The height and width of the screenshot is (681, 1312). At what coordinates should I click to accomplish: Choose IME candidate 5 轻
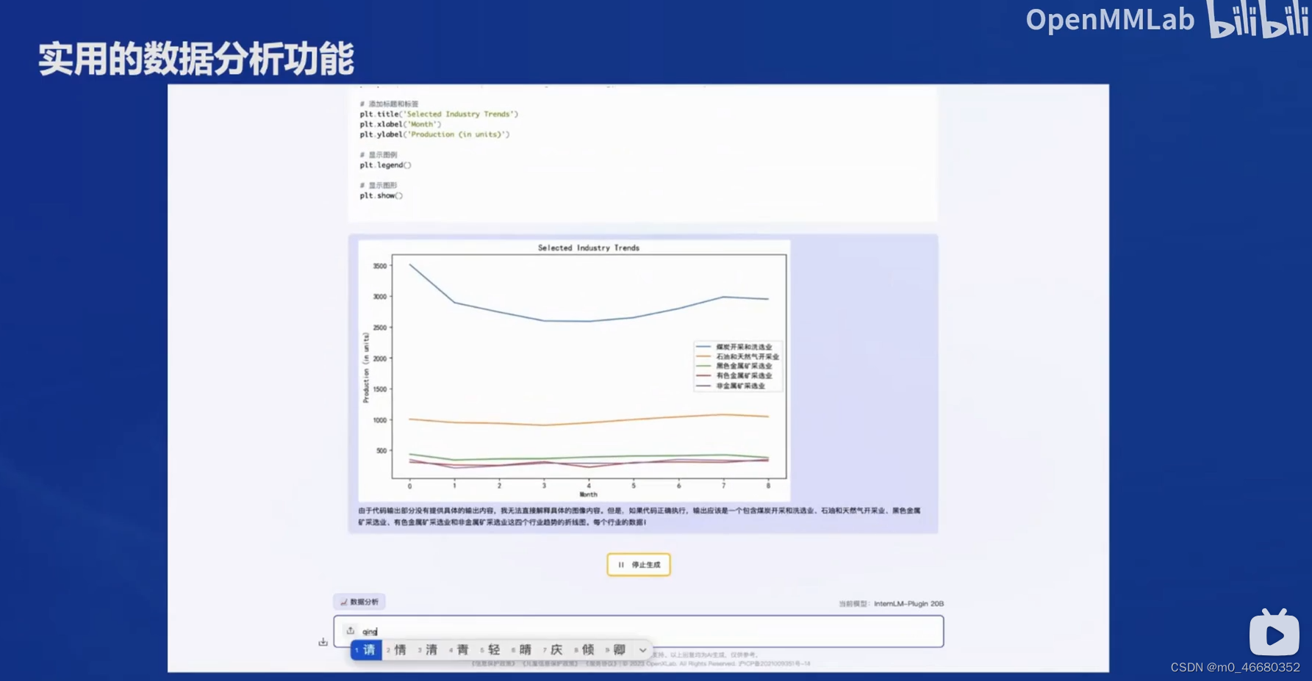[x=491, y=650]
